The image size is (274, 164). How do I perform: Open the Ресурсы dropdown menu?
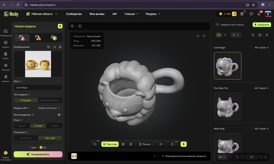click(x=153, y=14)
